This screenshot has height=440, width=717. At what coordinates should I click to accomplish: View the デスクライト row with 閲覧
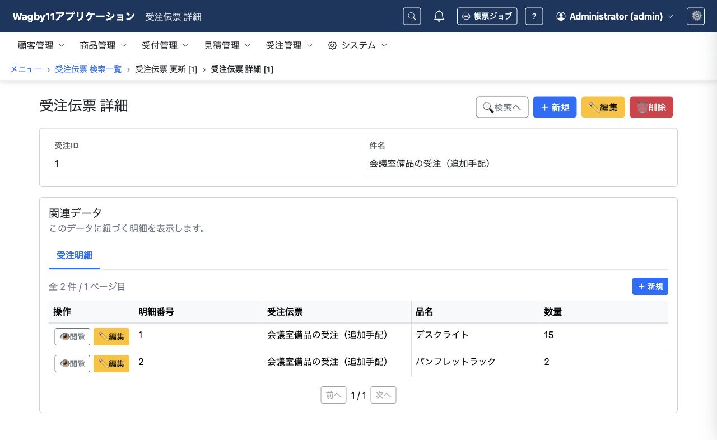point(72,336)
